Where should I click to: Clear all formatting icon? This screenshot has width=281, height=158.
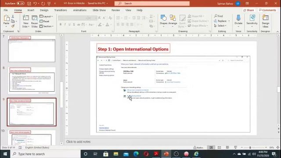[x=110, y=18]
